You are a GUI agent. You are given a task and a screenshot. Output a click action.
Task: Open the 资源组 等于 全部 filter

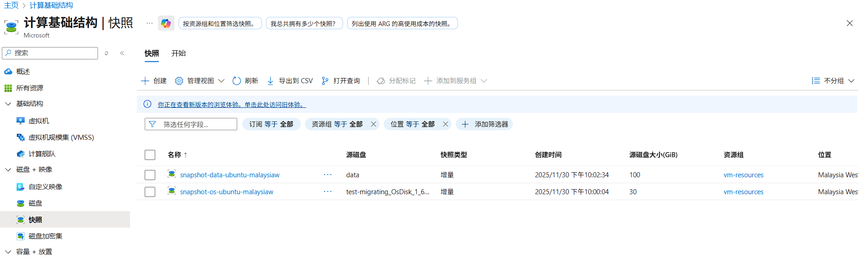(337, 124)
